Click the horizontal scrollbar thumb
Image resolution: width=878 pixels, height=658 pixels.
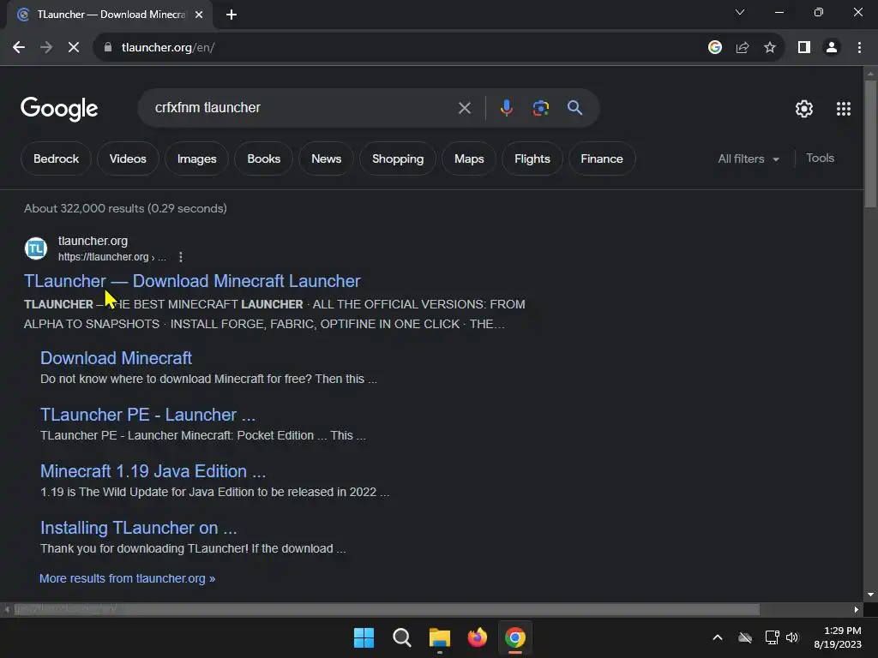tap(387, 609)
